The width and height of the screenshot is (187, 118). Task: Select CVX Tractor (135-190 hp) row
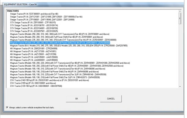[36, 86]
